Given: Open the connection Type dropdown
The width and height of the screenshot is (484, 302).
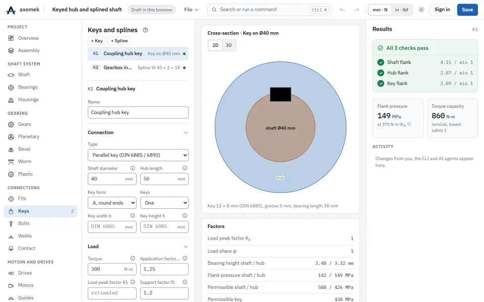Looking at the screenshot, I should point(138,156).
